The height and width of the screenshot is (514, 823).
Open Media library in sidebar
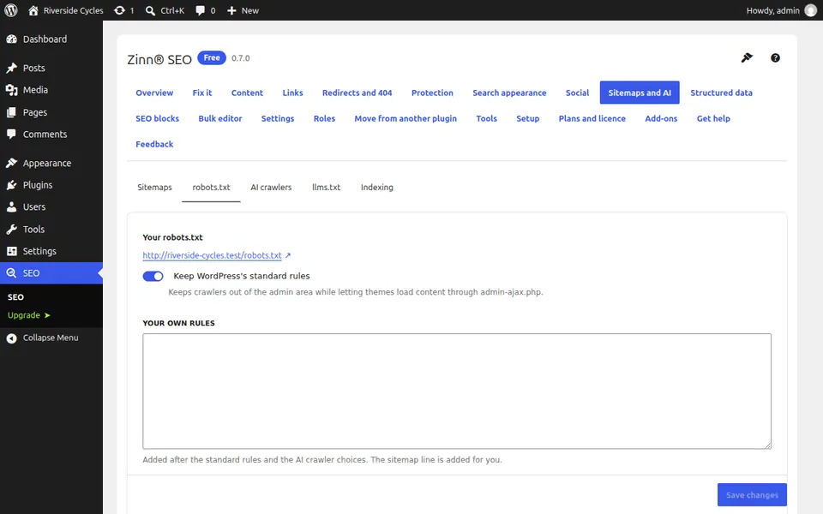(x=51, y=90)
